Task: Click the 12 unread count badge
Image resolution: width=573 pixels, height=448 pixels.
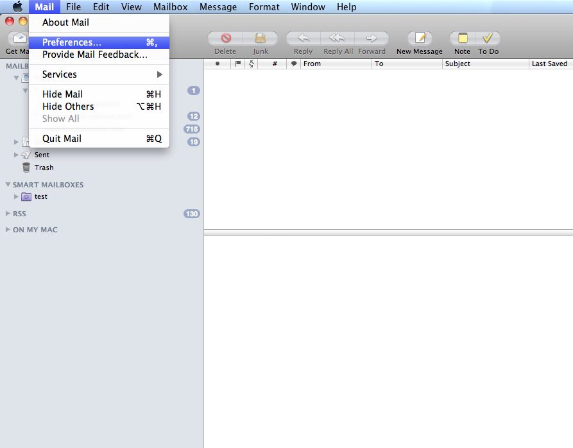Action: tap(193, 116)
